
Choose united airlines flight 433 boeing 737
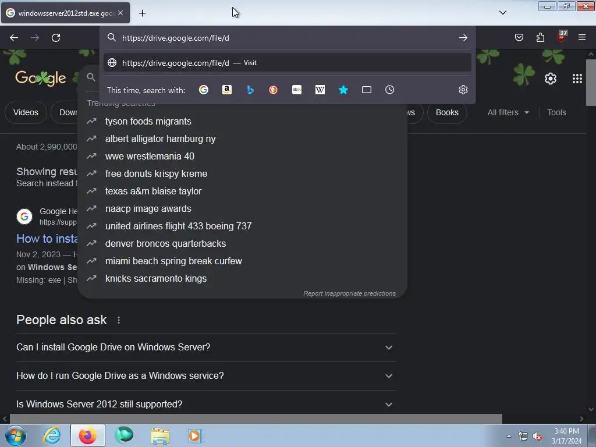coord(242,226)
